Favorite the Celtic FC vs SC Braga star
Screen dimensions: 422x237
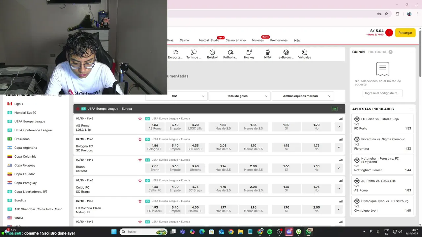pos(140,180)
